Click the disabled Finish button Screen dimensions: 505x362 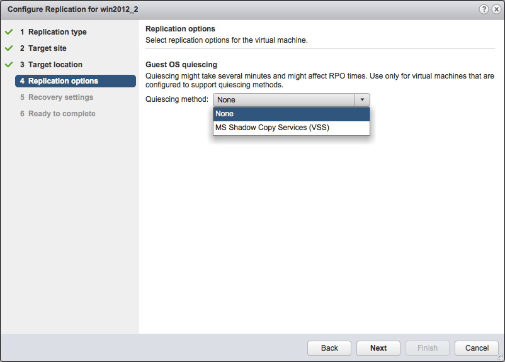[427, 348]
